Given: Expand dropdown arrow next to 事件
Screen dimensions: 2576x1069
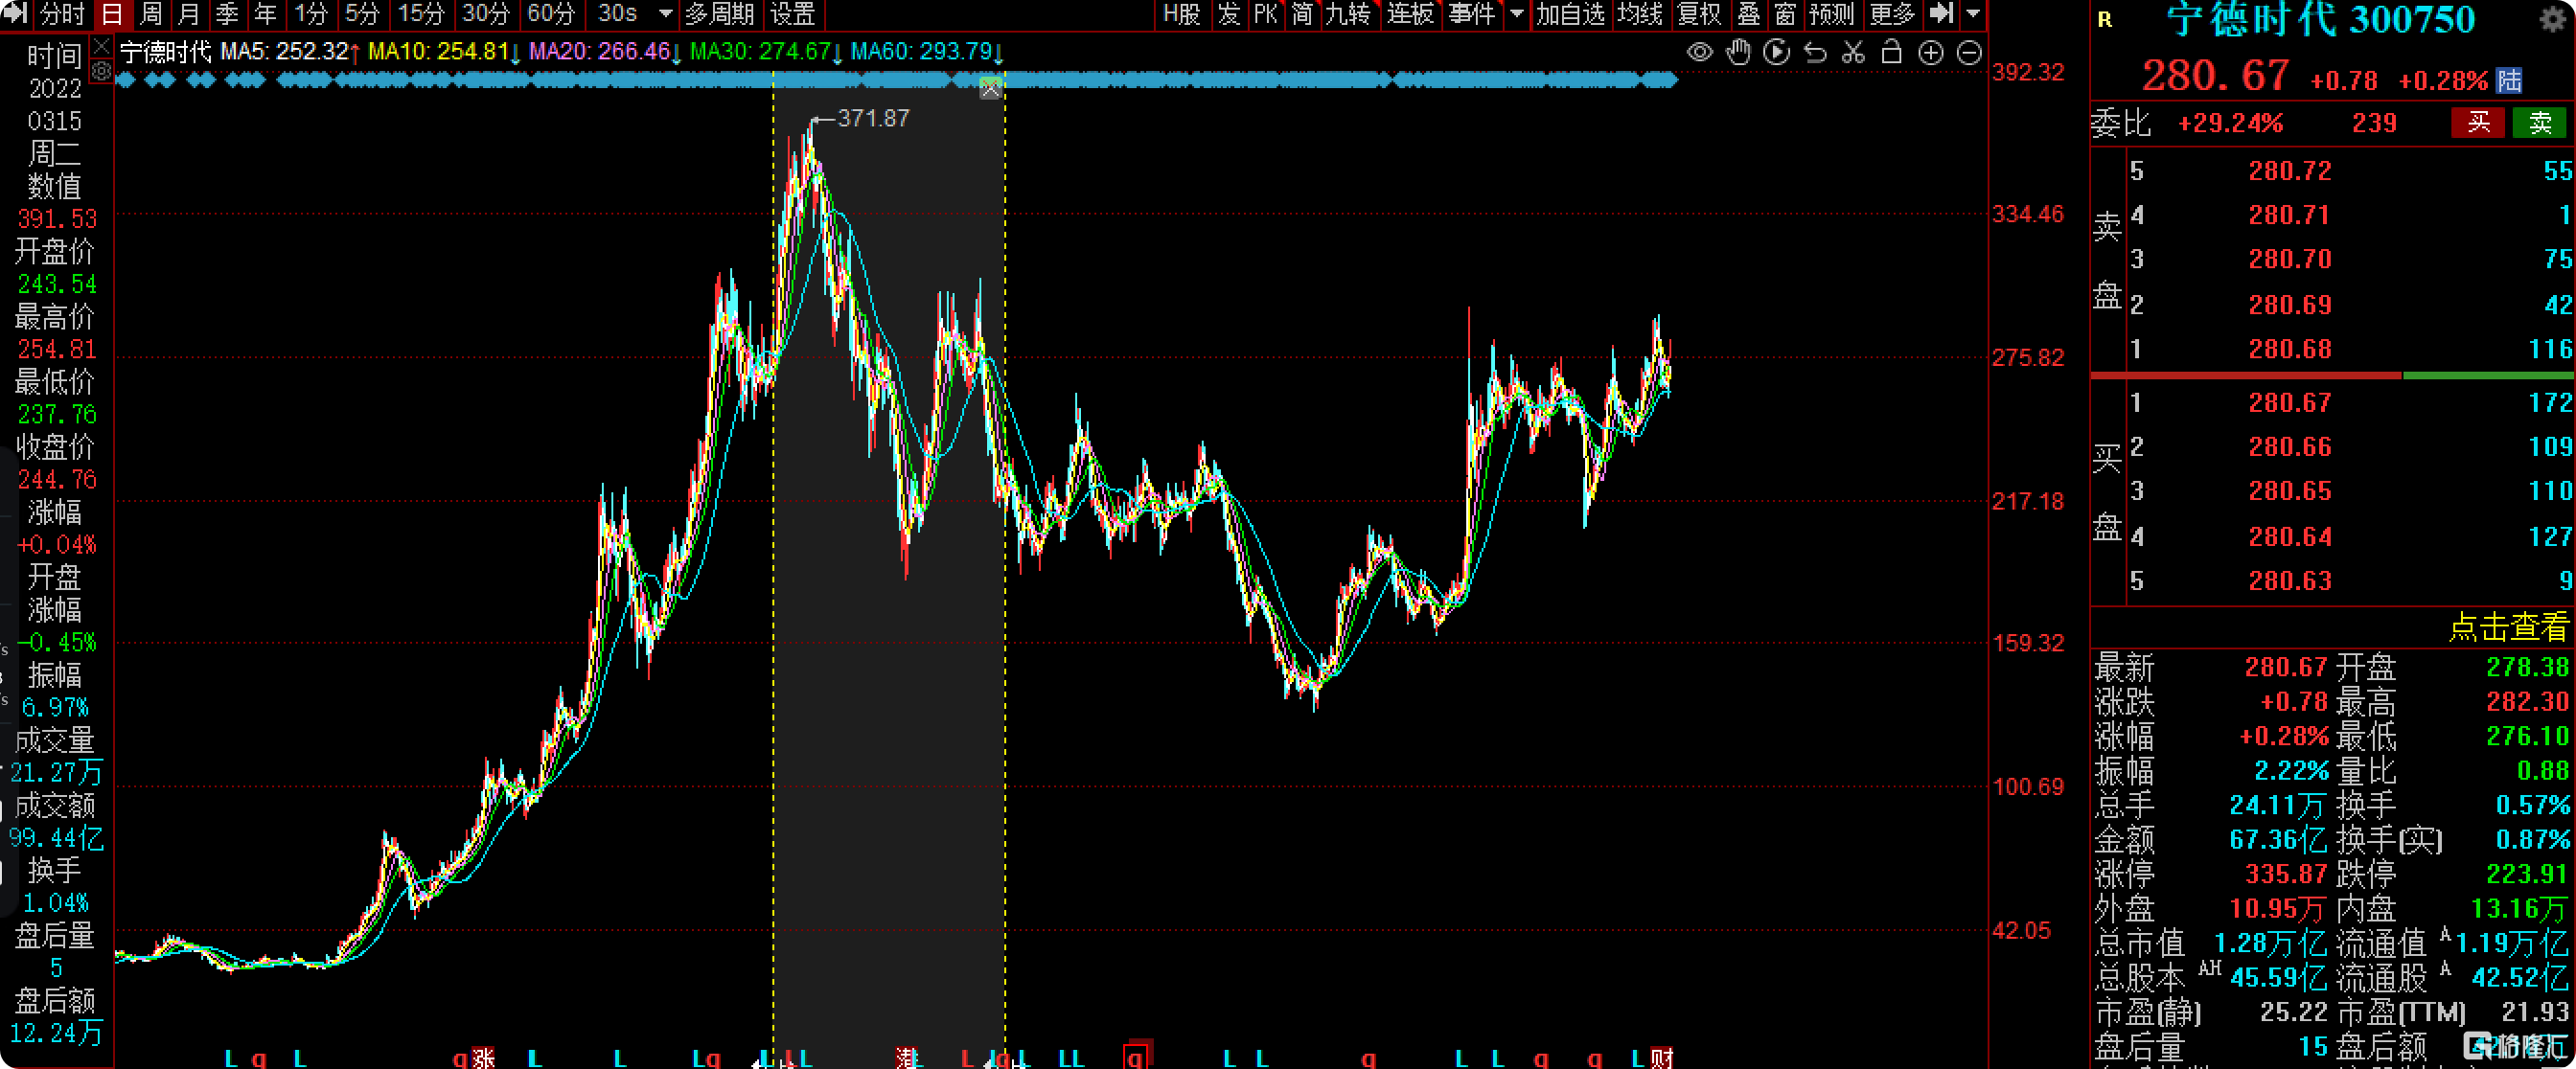Looking at the screenshot, I should coord(1516,14).
